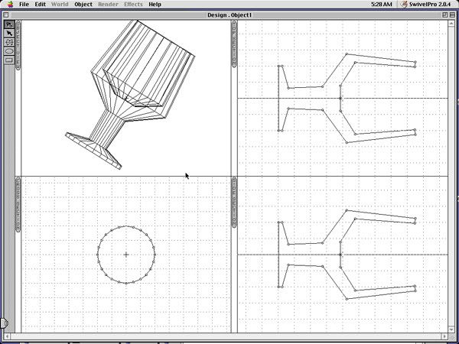Open the File menu
Screen dimensions: 459x344
pyautogui.click(x=24, y=5)
